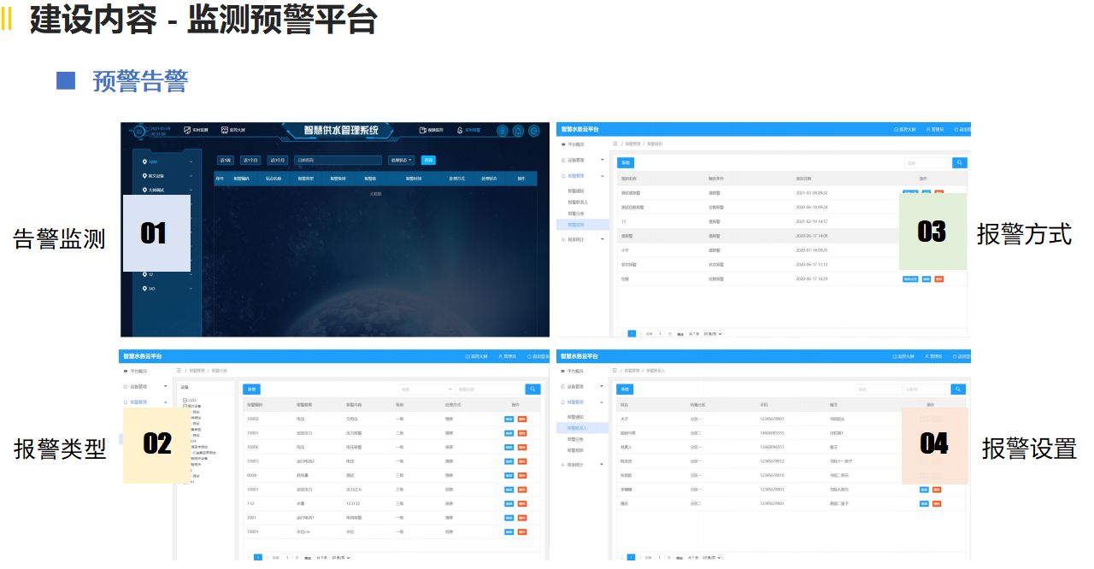
Task: Expand the 1222 chevron in the dark sidebar
Action: pyautogui.click(x=191, y=161)
